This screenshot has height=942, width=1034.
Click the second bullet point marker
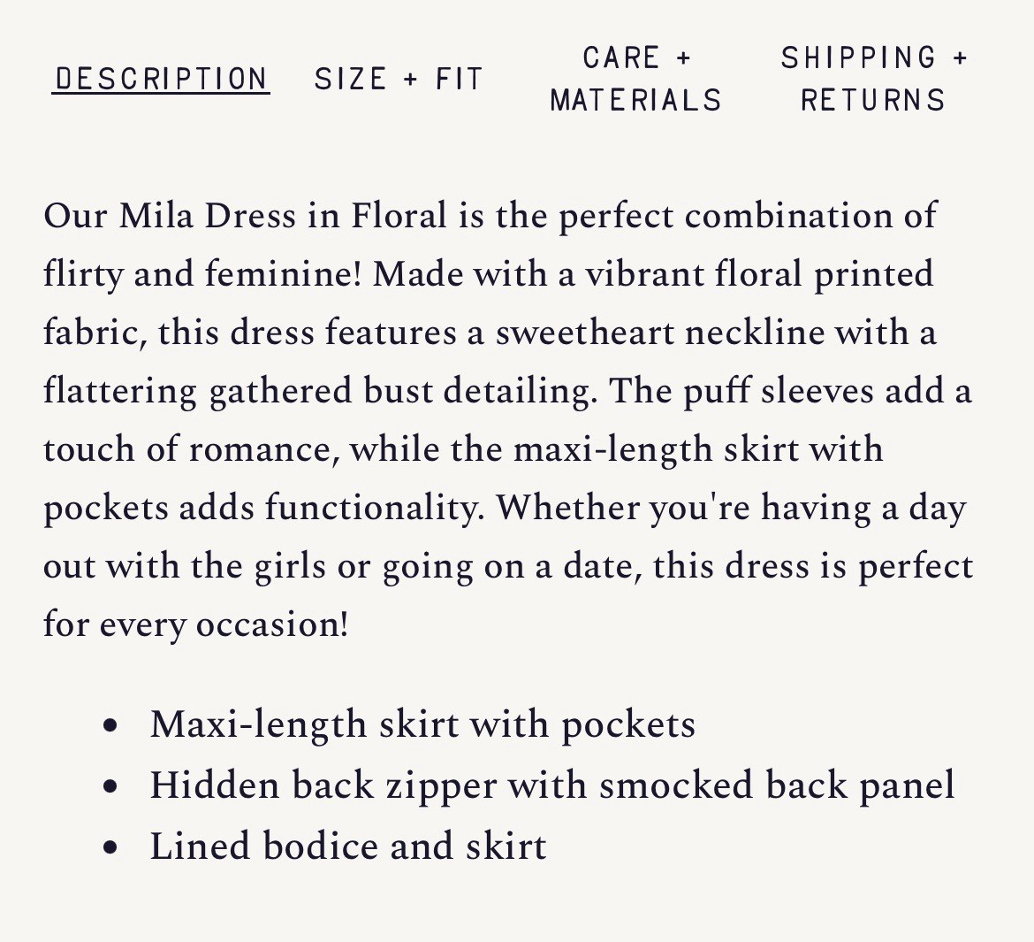click(110, 785)
